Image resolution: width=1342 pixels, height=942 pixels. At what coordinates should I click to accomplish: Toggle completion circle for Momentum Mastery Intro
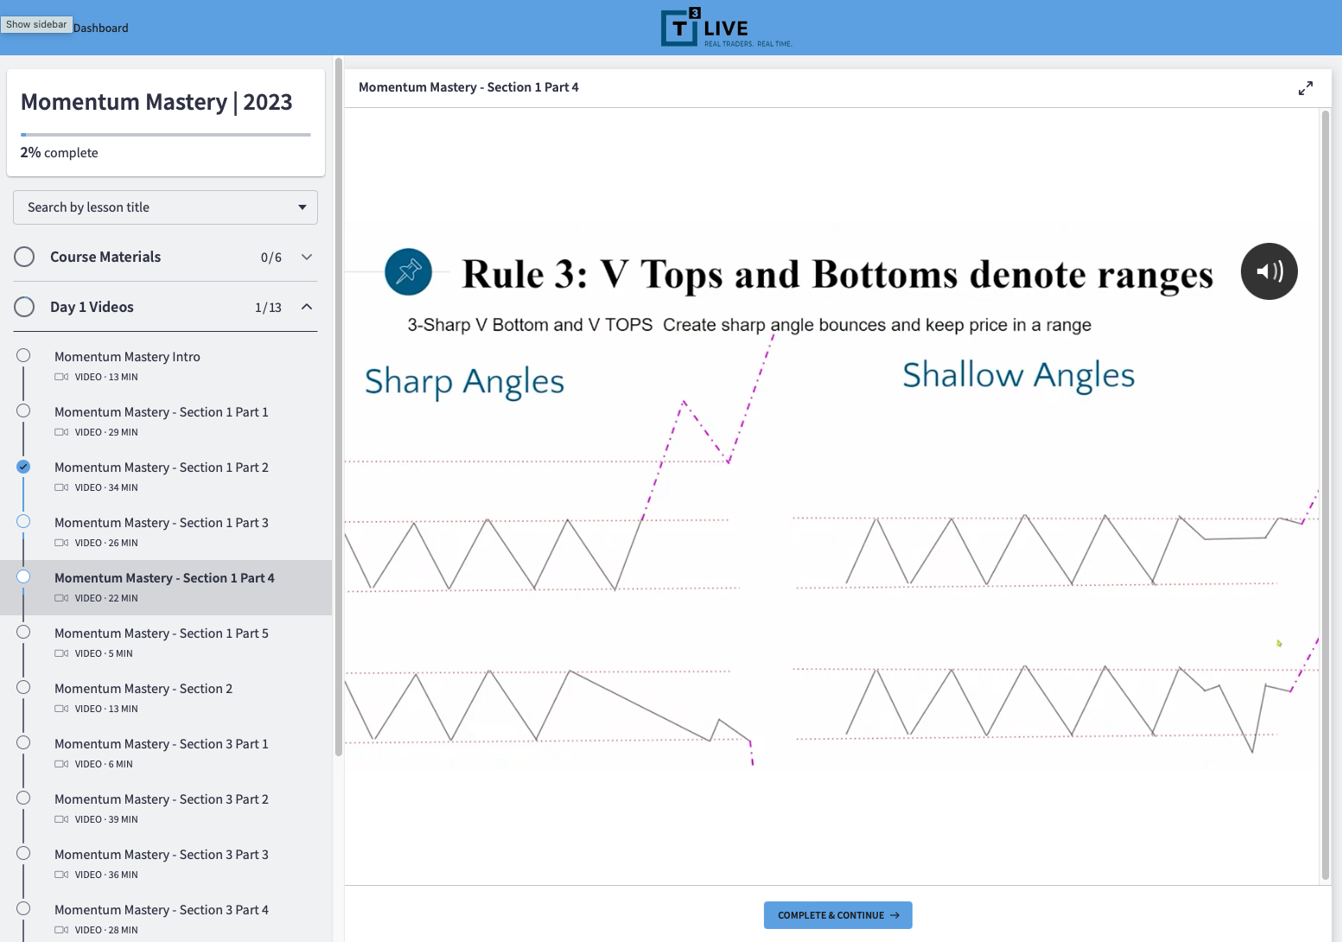tap(23, 356)
